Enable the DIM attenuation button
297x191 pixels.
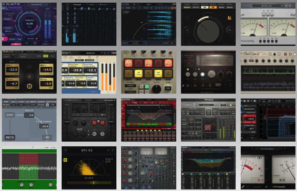point(168,88)
